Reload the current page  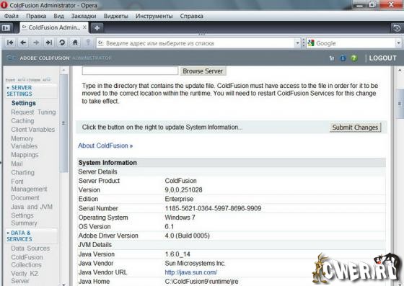tap(62, 43)
